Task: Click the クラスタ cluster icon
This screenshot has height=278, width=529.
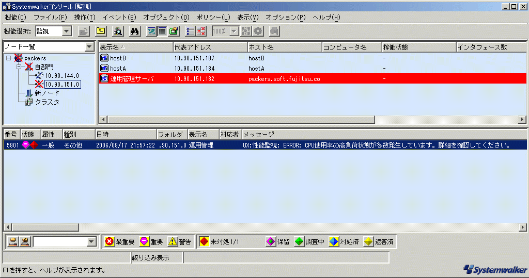Action: (x=29, y=102)
